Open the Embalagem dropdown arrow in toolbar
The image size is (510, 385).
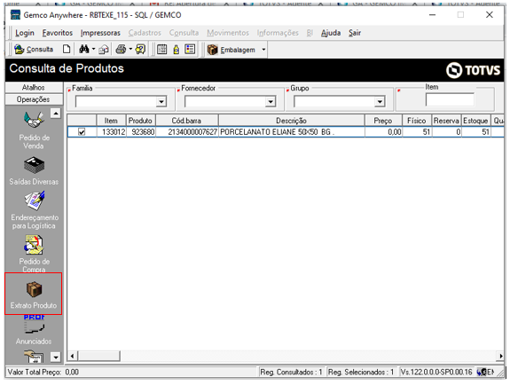(x=263, y=50)
